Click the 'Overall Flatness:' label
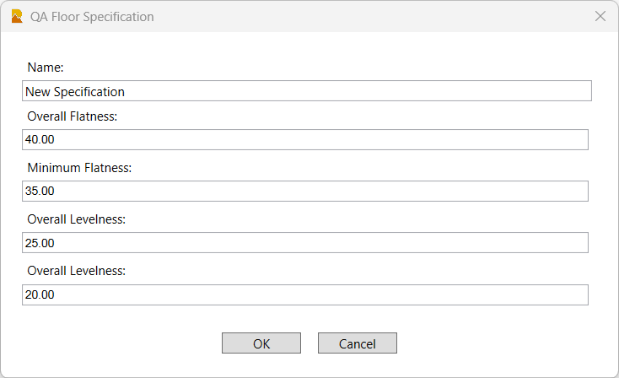 (72, 116)
